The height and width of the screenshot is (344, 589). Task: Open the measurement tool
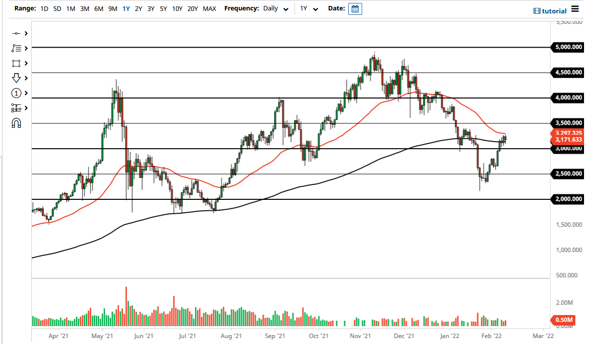[16, 108]
